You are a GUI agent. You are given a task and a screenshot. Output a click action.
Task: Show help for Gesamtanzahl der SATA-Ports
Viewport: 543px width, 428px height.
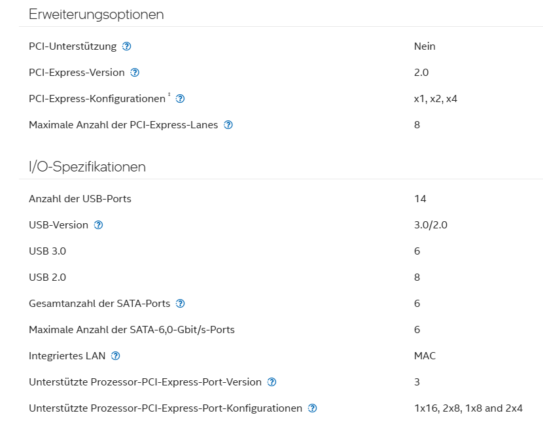click(x=181, y=304)
